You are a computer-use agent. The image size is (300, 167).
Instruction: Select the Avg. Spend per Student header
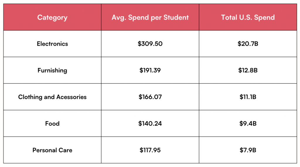(150, 17)
